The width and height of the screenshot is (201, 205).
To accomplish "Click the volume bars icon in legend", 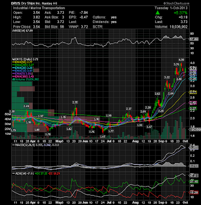I will (x=13, y=79).
